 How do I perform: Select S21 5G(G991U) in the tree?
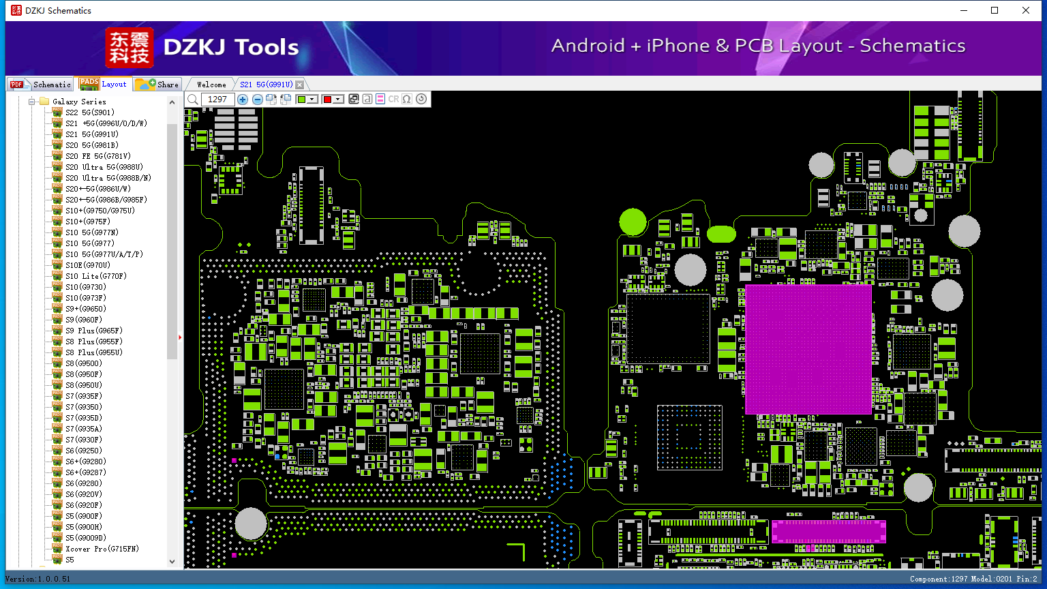[92, 134]
